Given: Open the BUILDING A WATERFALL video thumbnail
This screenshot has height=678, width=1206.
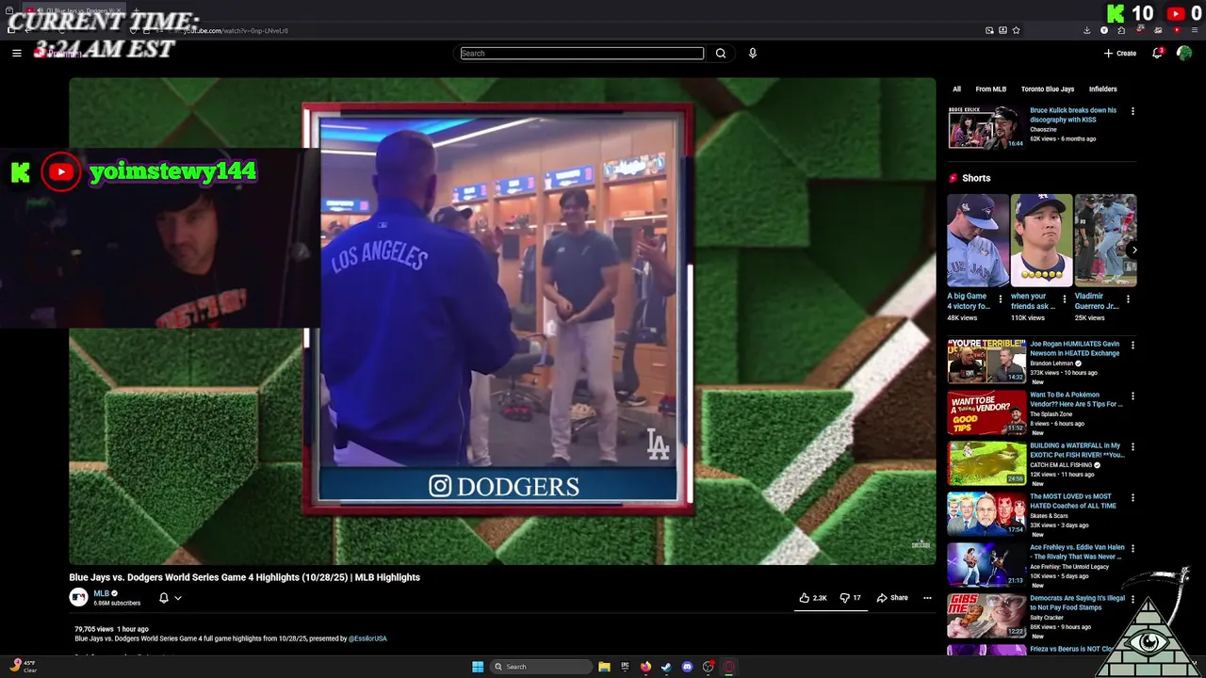Looking at the screenshot, I should (986, 462).
